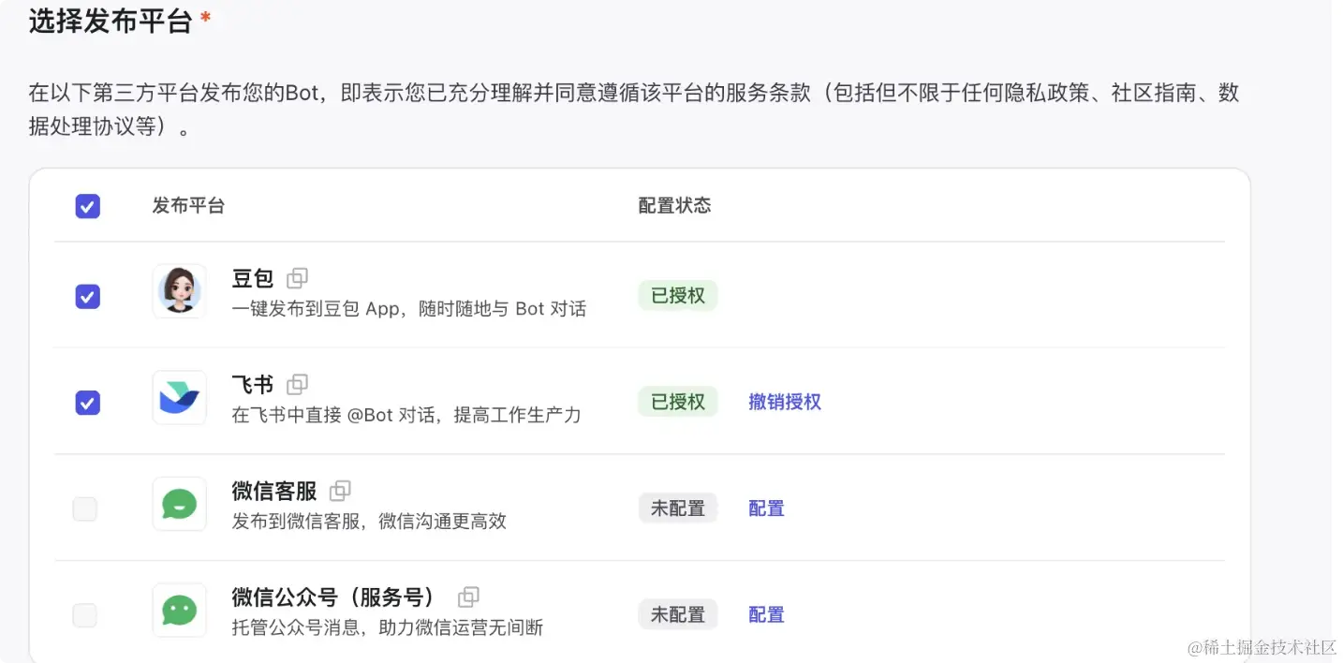Uncheck the 飞书 platform checkbox
Screen dimensions: 1343x663
[x=88, y=403]
